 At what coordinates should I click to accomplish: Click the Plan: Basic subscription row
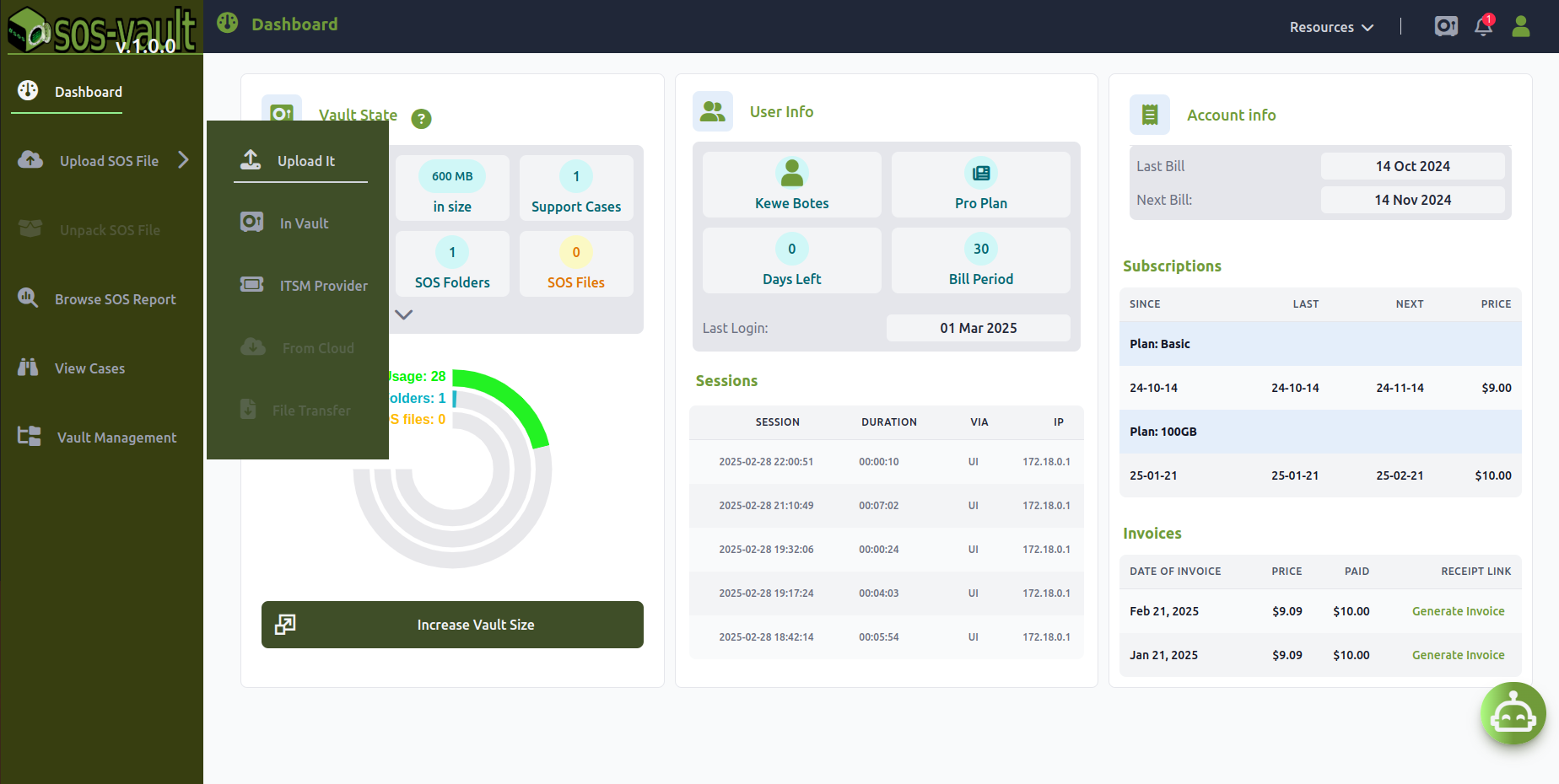[x=1320, y=344]
